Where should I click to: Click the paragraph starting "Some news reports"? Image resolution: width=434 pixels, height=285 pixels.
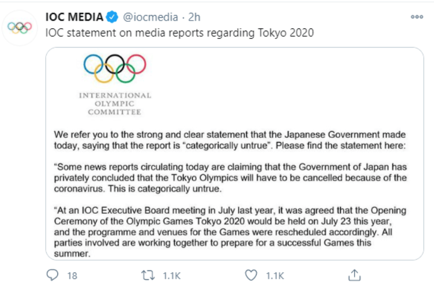point(229,178)
